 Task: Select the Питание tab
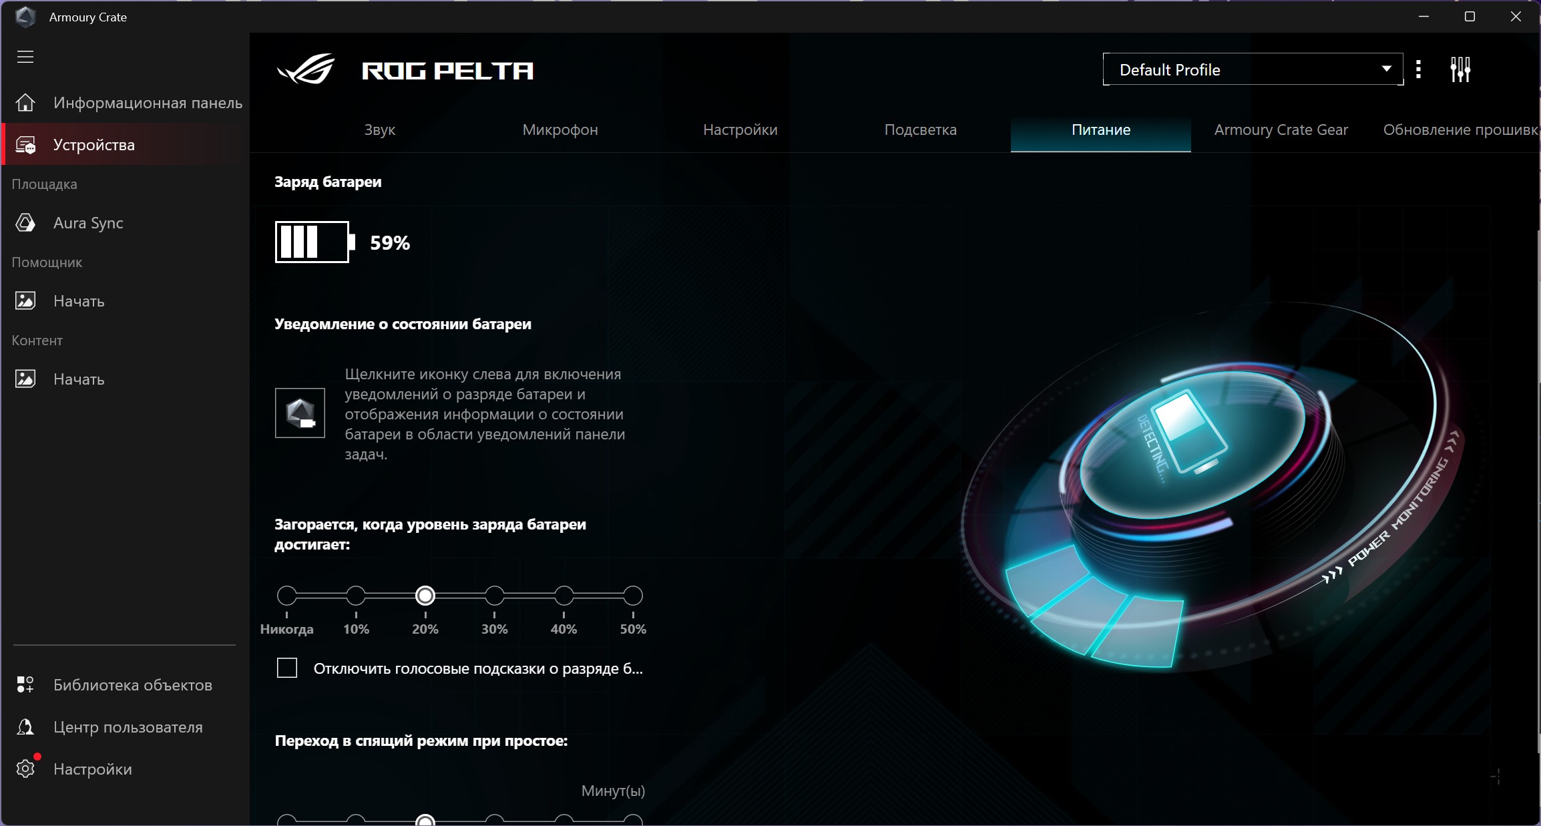[x=1101, y=130]
